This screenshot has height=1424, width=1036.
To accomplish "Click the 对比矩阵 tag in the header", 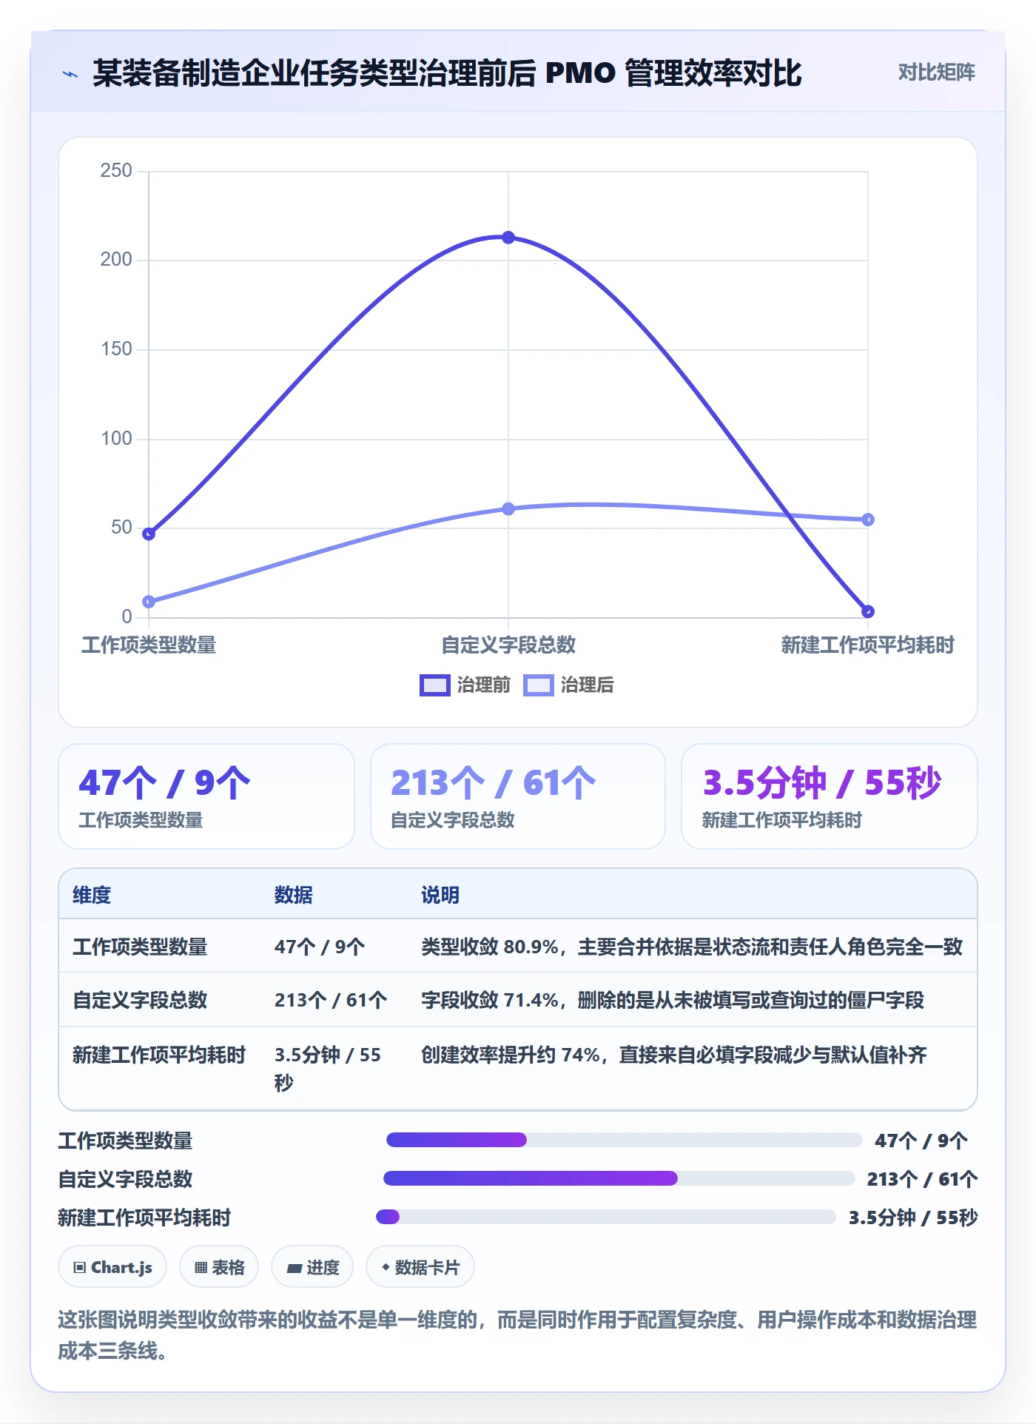I will (x=936, y=72).
